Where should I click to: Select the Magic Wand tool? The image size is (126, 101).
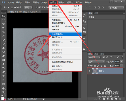pos(4,28)
